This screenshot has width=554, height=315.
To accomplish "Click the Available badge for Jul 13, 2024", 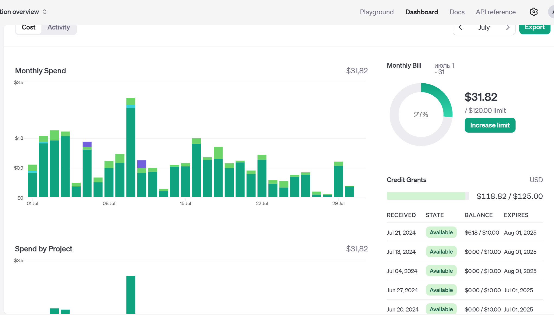I will [x=441, y=252].
